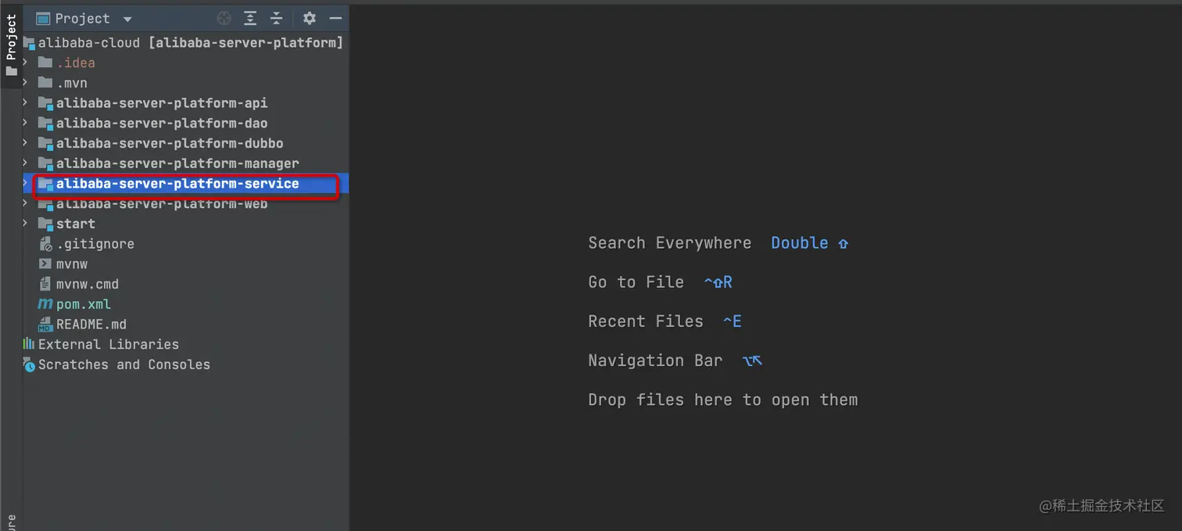Click the mvnw.cmd file icon
The image size is (1182, 531).
point(45,284)
